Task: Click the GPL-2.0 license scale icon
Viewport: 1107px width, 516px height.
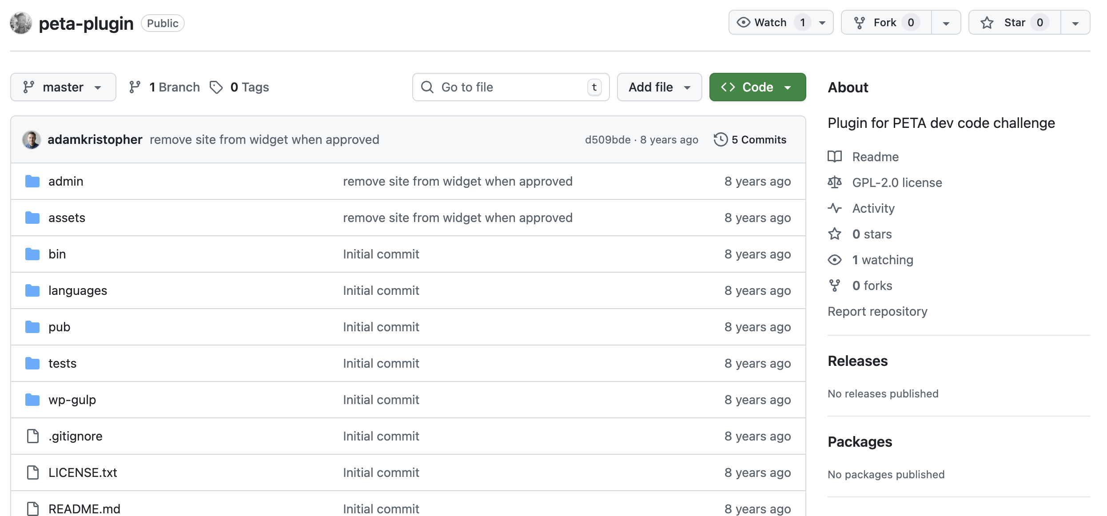Action: 835,183
